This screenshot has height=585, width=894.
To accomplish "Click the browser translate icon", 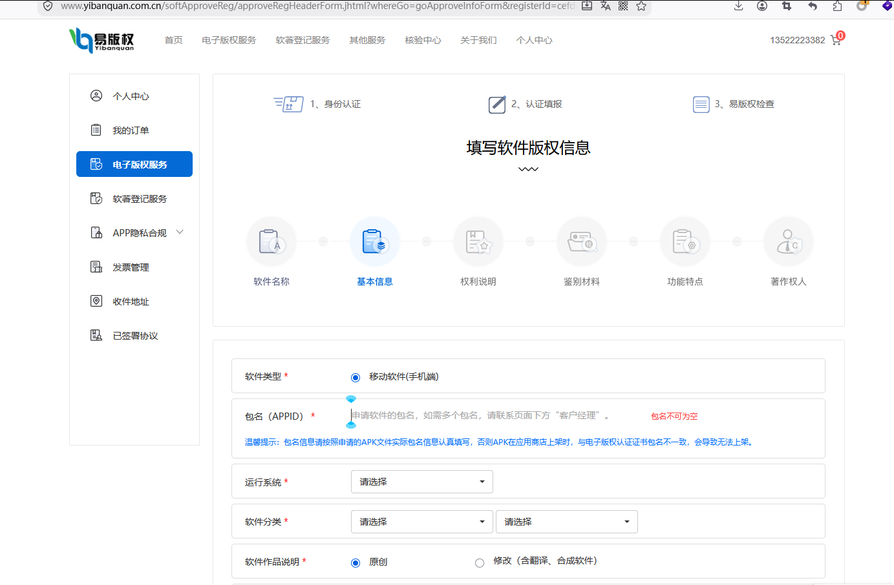I will [606, 6].
